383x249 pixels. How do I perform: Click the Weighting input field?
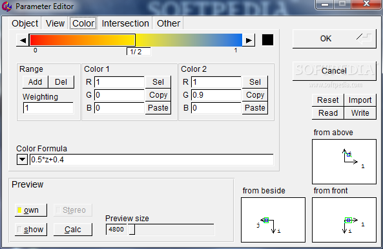tap(48, 108)
